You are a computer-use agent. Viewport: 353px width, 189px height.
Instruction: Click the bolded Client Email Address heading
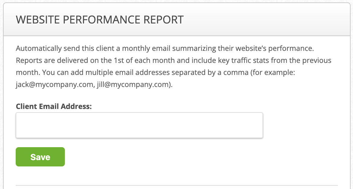click(54, 106)
